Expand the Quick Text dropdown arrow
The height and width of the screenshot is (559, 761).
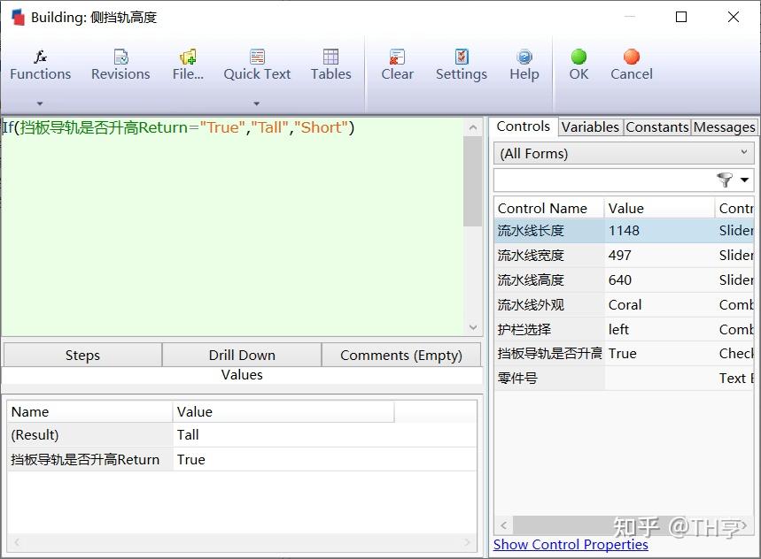tap(257, 103)
